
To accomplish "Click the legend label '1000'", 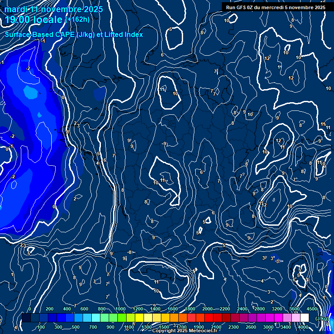I will coord(120,309).
